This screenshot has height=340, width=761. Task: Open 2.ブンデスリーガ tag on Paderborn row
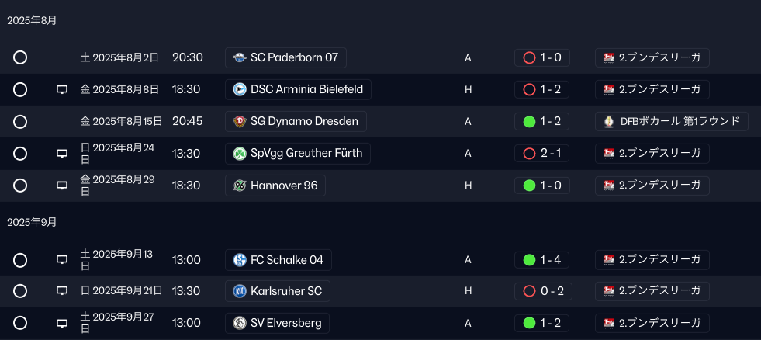652,57
